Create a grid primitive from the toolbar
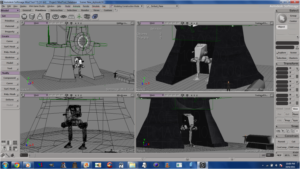This screenshot has height=169, width=300. (71, 17)
